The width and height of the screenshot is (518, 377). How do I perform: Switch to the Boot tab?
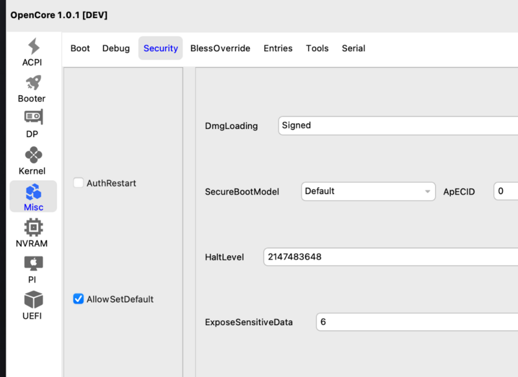tap(80, 49)
